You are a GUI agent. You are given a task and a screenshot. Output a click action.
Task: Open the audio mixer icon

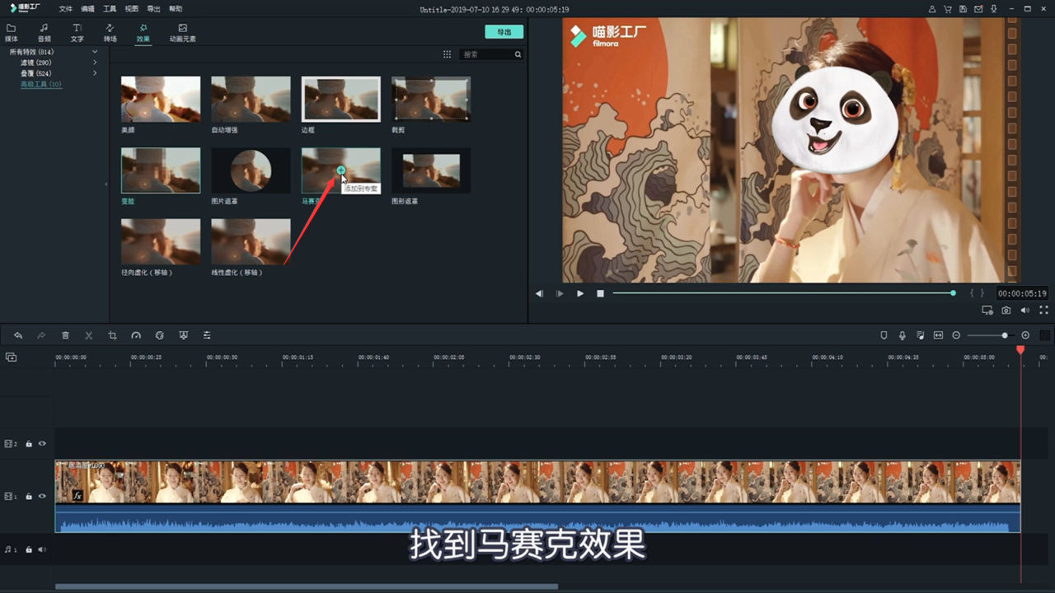coord(920,335)
